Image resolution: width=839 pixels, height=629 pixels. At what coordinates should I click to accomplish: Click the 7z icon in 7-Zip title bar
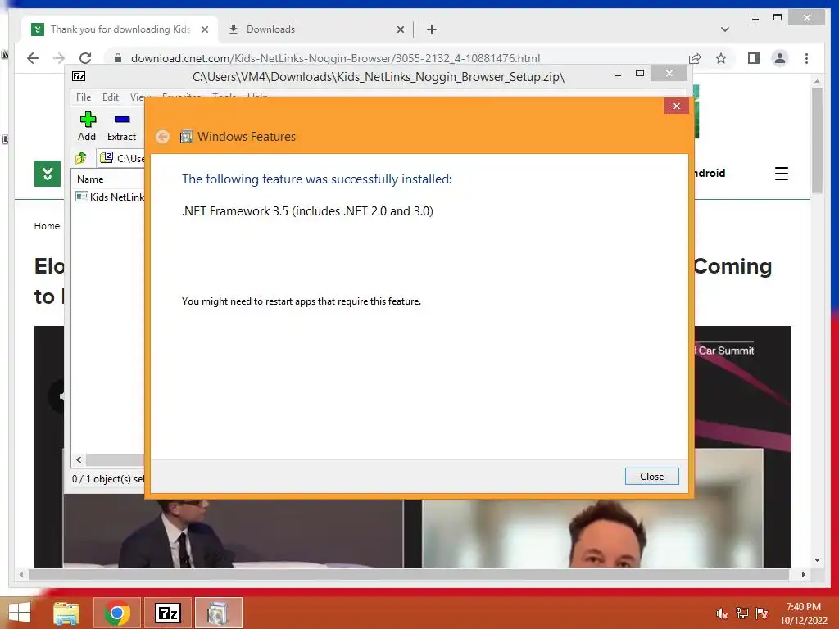79,76
